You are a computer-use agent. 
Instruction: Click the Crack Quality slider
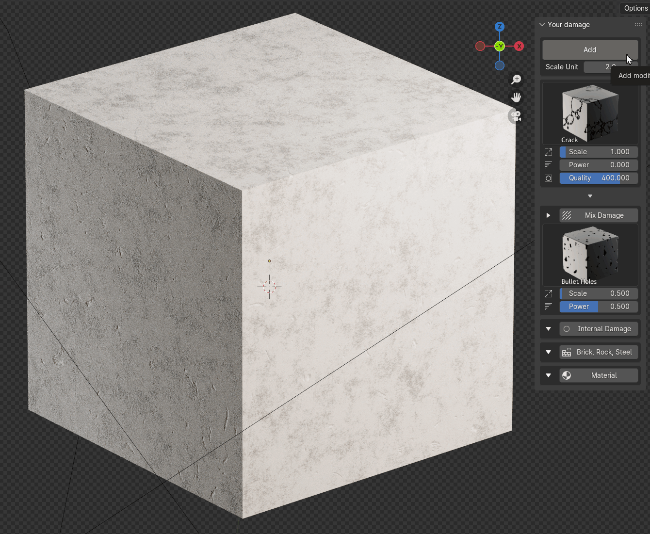click(x=599, y=178)
